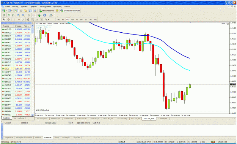Select the M1 timeframe
This screenshot has width=237, height=144.
(x=58, y=19)
